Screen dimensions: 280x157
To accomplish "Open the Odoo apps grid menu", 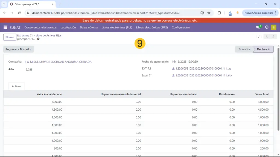I will (5, 27).
